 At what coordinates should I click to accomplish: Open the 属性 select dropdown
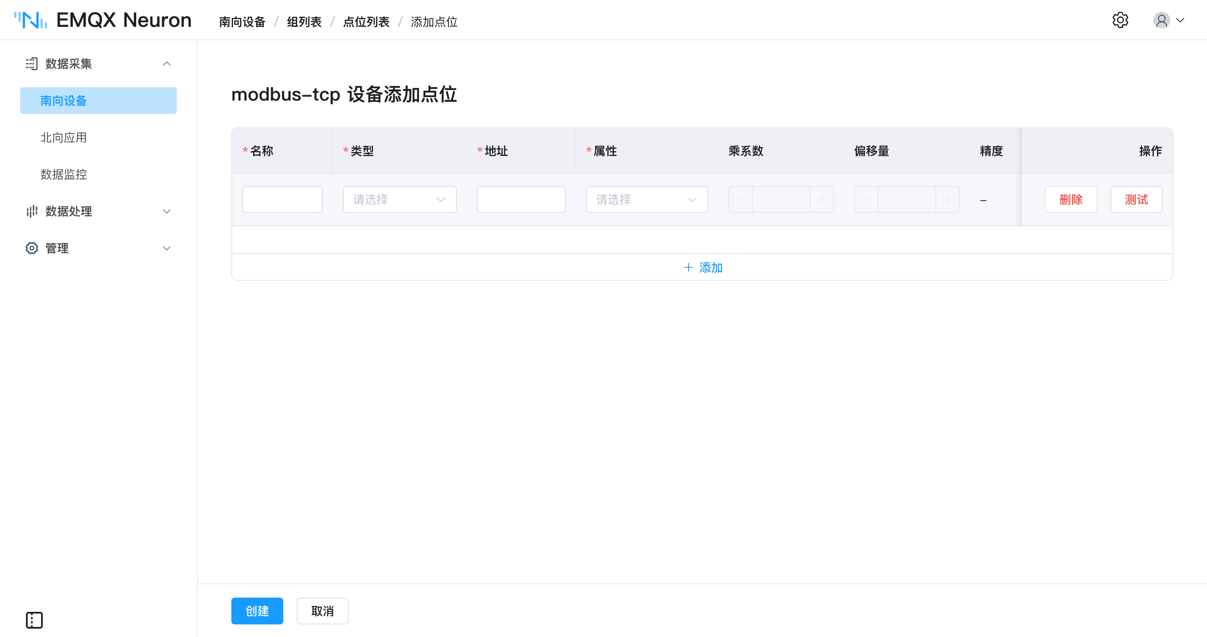647,199
